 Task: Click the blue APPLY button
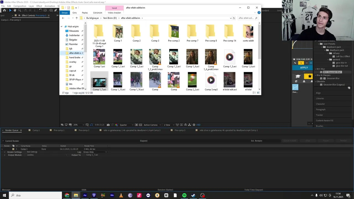(304, 68)
